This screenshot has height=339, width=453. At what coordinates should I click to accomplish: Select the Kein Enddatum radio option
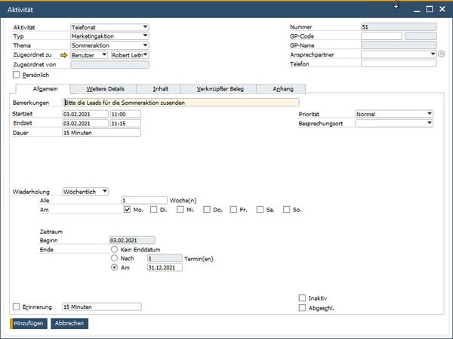click(x=115, y=249)
